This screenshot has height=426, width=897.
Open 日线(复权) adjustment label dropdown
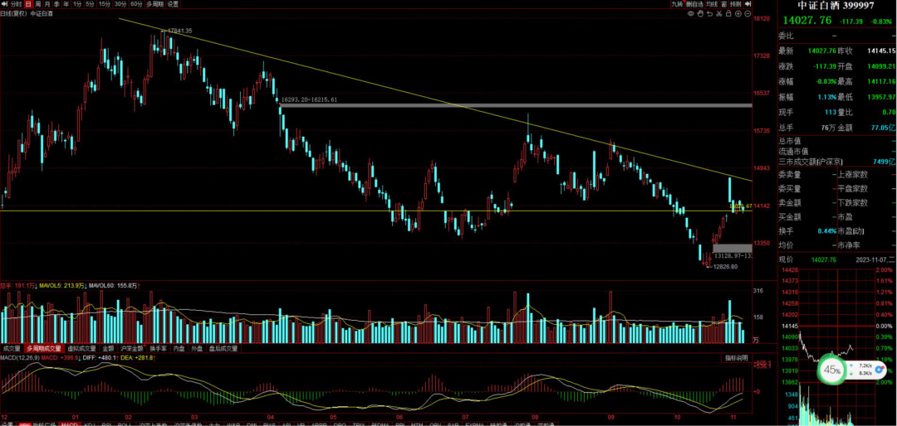point(14,14)
